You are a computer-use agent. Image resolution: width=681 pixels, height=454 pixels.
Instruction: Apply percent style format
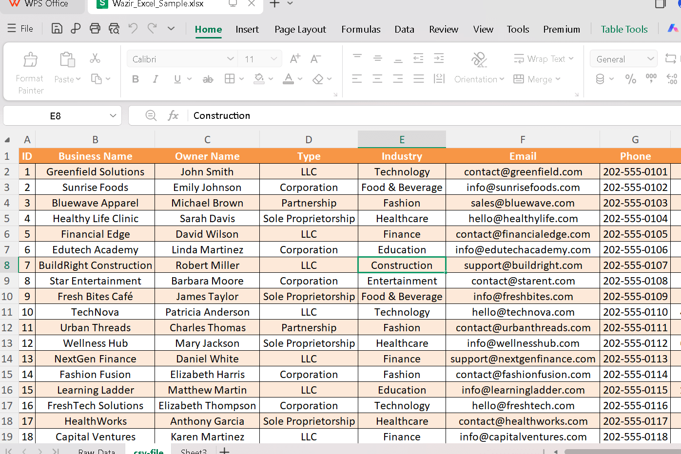click(631, 79)
